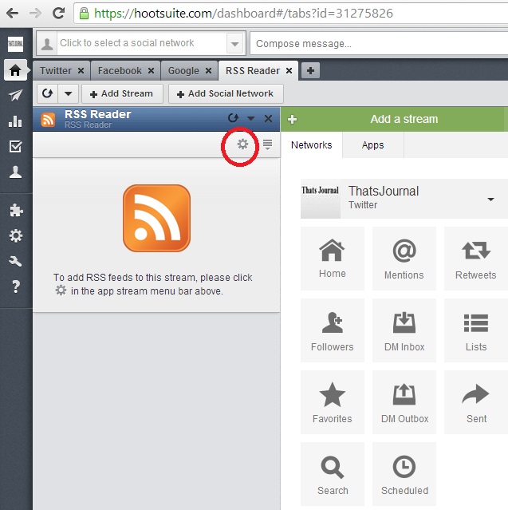Viewport: 508px width, 510px height.
Task: Click the green padlock security icon
Action: (84, 14)
